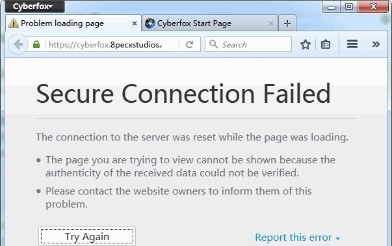The width and height of the screenshot is (392, 246).
Task: Bookmark this page with the star icon
Action: [306, 44]
